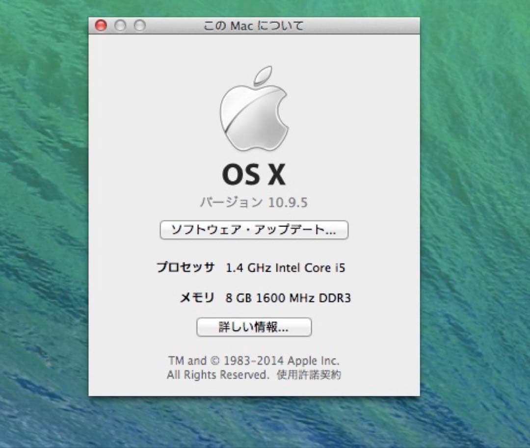Viewport: 530px width, 448px height.
Task: Toggle build number by clicking バージョン 10.9.5
Action: (x=253, y=201)
